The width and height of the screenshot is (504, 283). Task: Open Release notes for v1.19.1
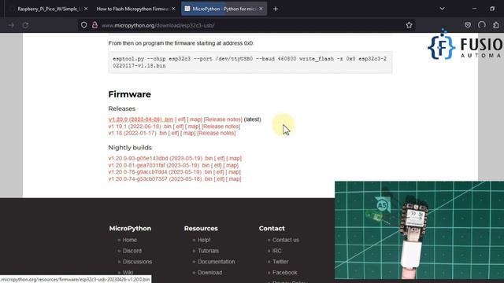[220, 127]
